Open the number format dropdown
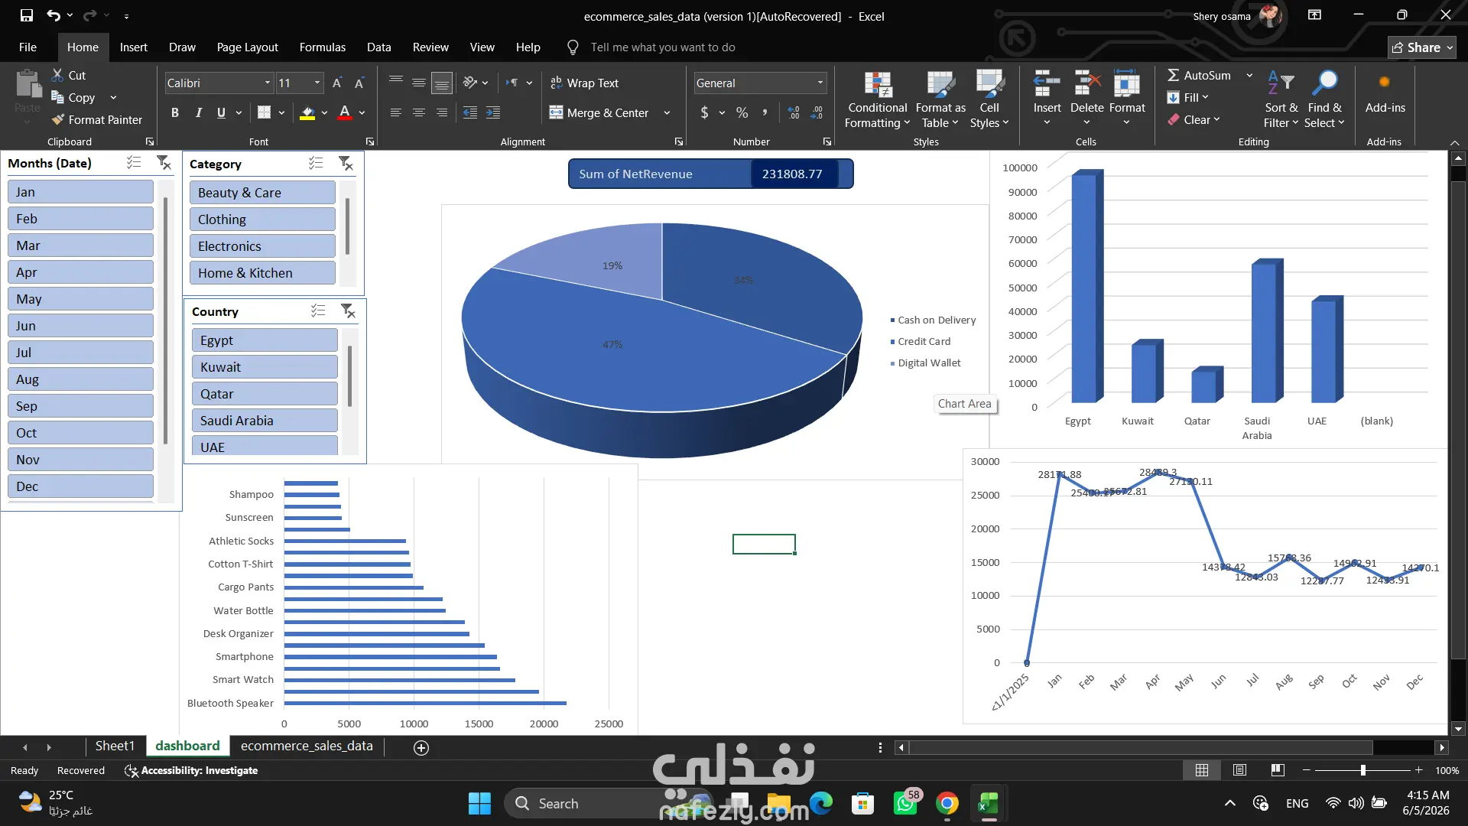1468x826 pixels. tap(820, 83)
